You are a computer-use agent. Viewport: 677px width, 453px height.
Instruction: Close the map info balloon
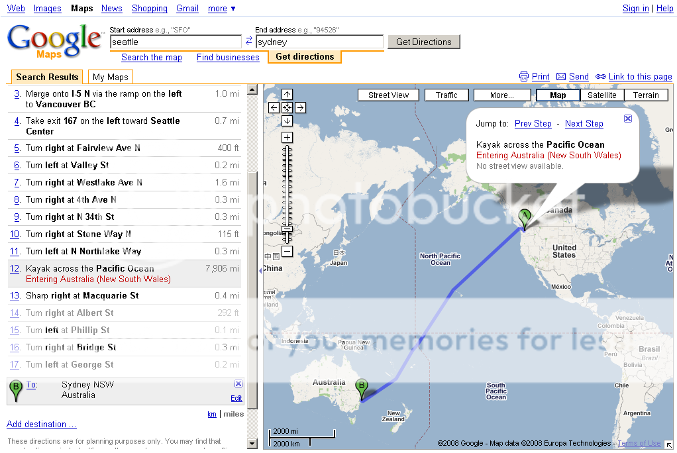(628, 119)
